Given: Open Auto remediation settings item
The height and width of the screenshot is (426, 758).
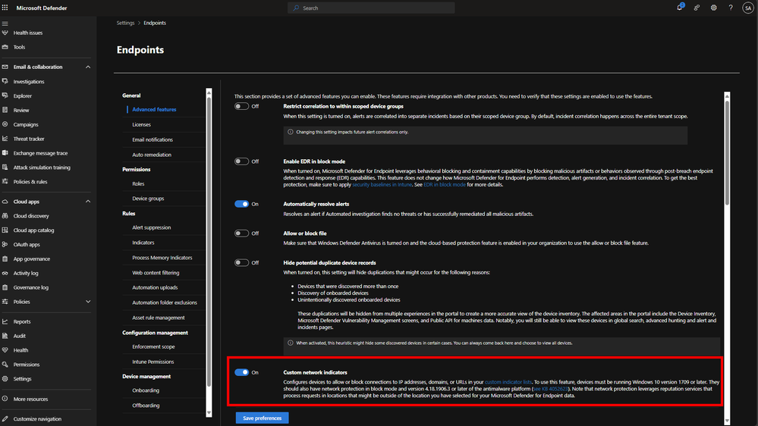Looking at the screenshot, I should coord(152,155).
